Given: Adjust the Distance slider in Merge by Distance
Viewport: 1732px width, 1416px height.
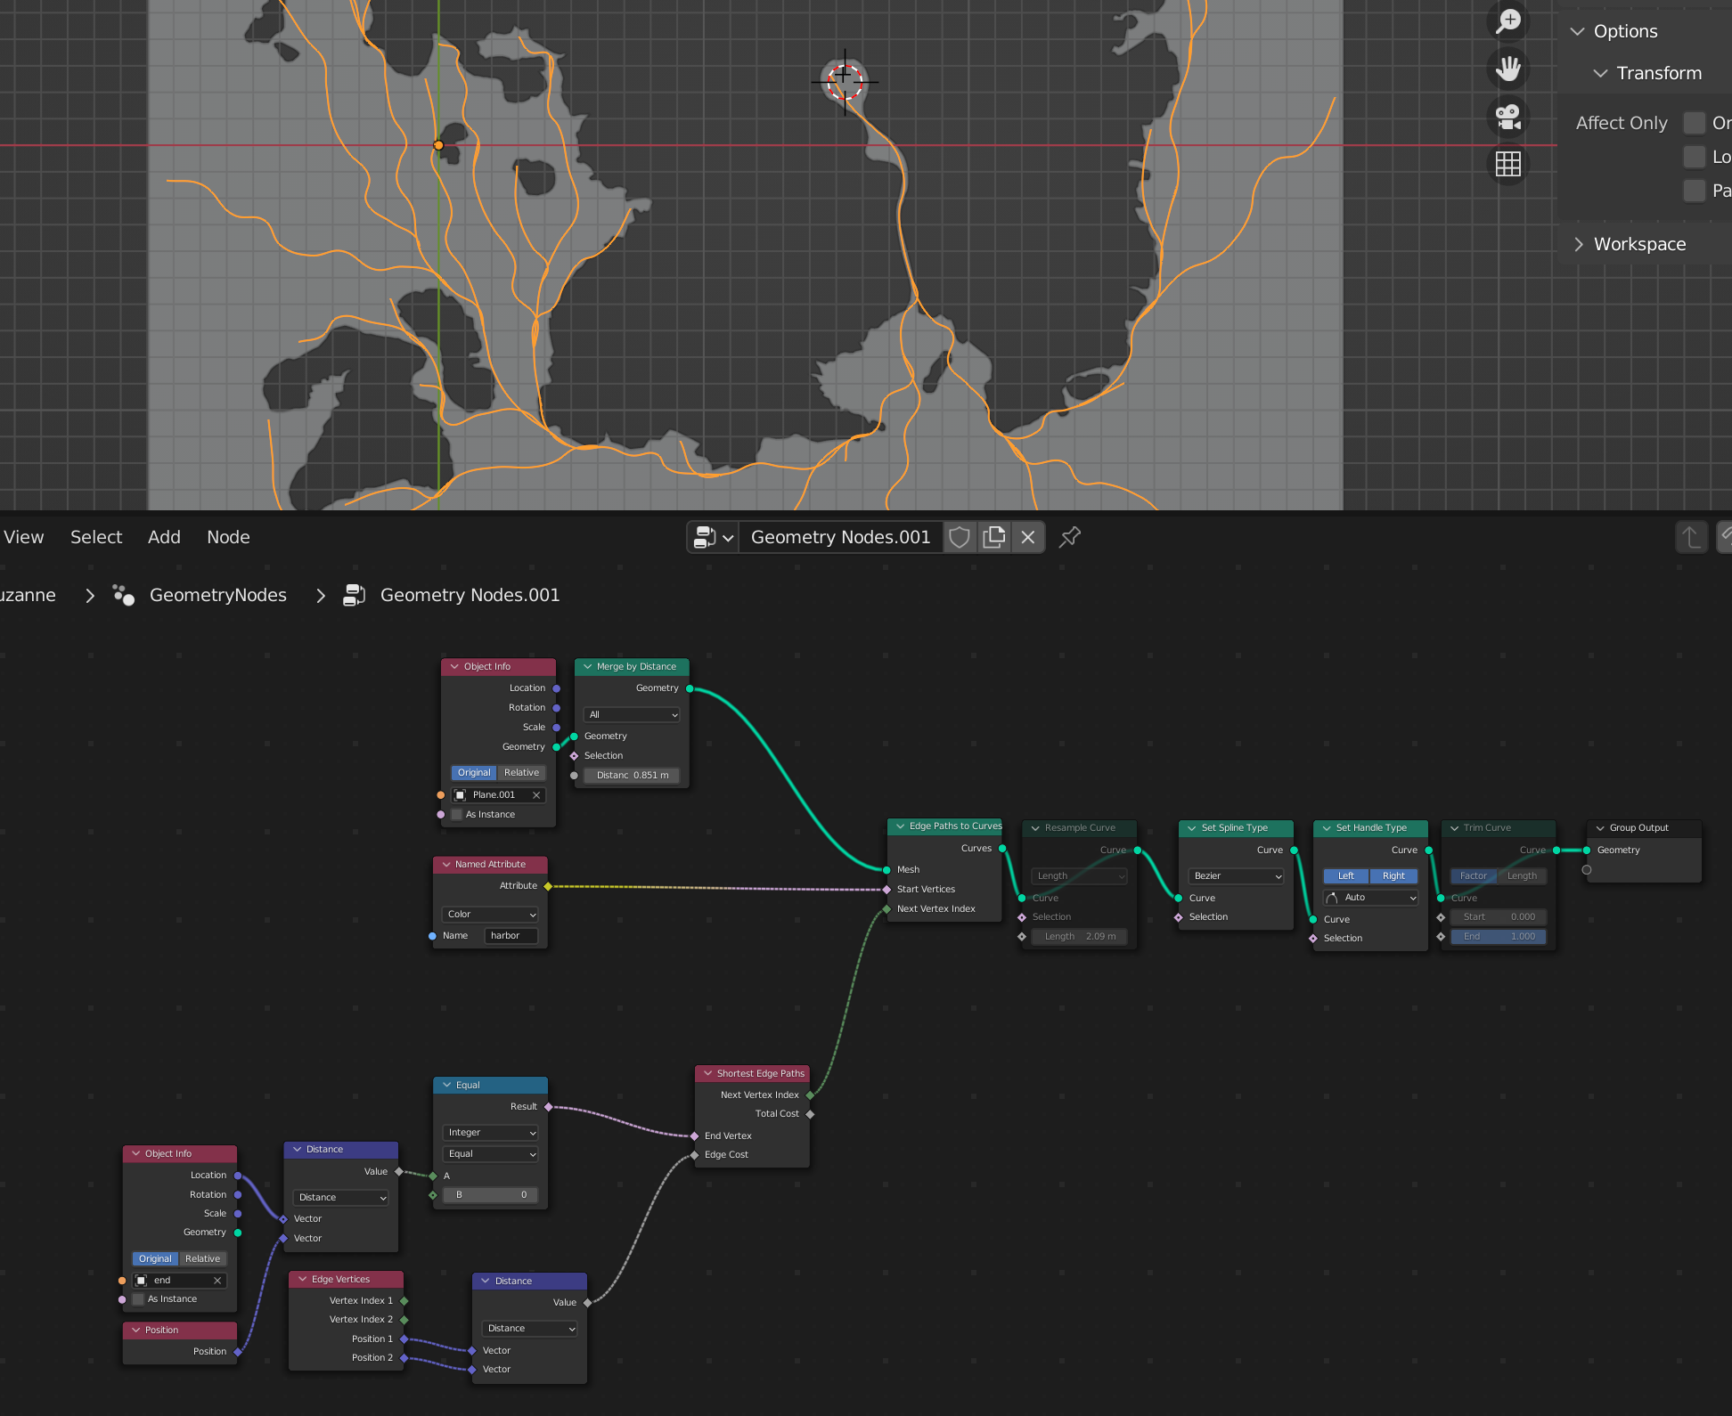Looking at the screenshot, I should pyautogui.click(x=632, y=775).
